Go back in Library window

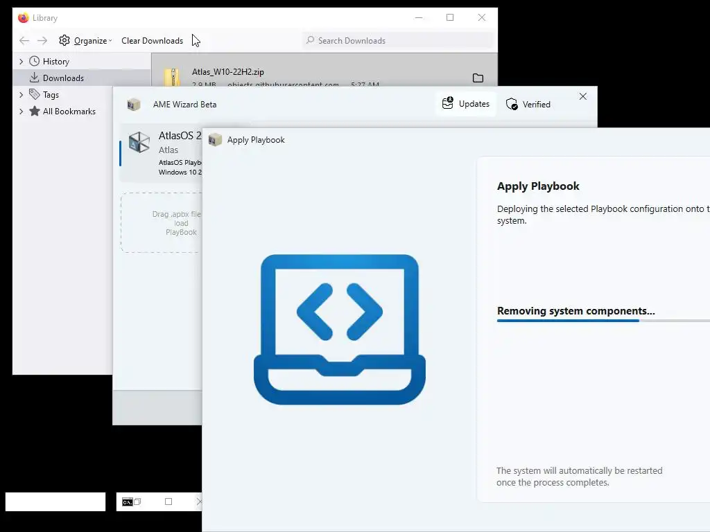coord(24,41)
